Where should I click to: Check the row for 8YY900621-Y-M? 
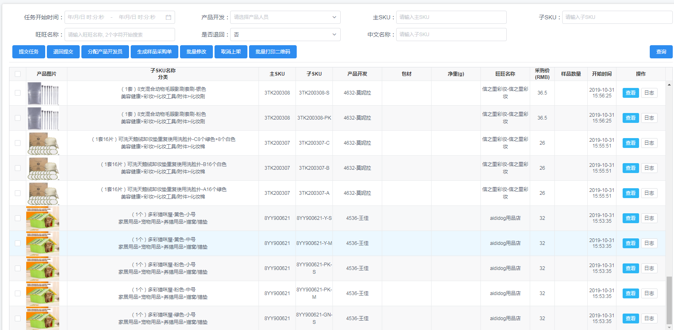point(18,243)
